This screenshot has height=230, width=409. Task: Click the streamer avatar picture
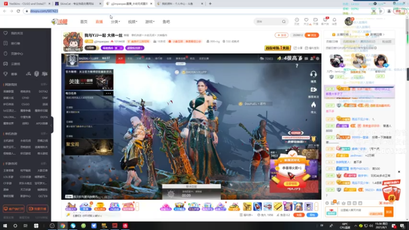(x=73, y=42)
